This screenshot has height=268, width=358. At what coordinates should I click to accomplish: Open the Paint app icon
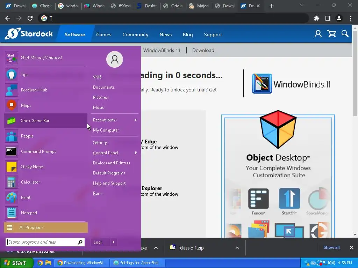[12, 198]
